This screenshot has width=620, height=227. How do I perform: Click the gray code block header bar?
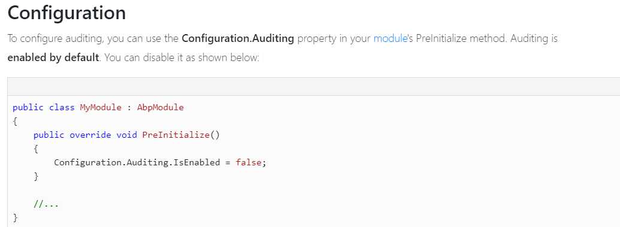313,86
